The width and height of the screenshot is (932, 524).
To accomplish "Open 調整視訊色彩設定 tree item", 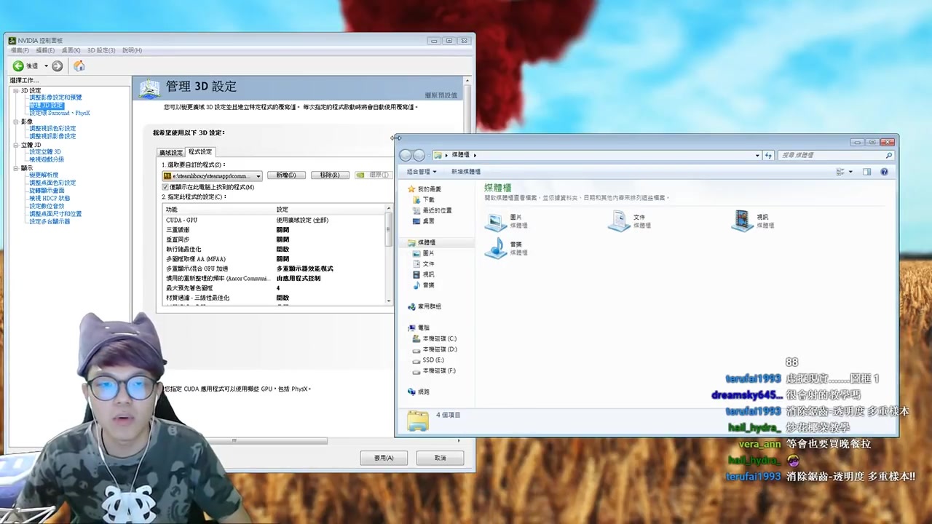I will click(x=52, y=129).
